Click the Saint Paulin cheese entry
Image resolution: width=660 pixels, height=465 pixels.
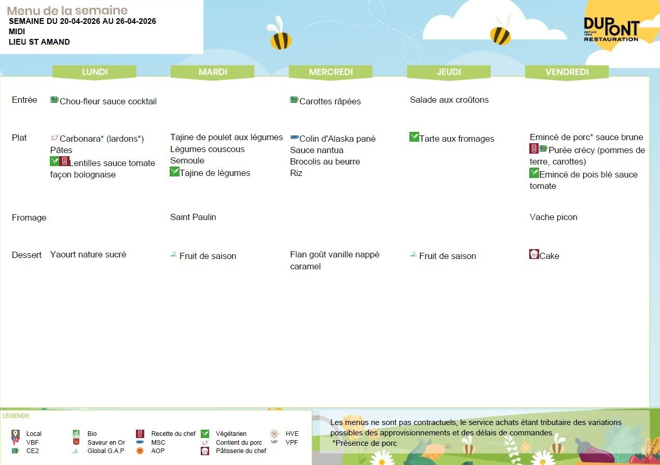(193, 217)
